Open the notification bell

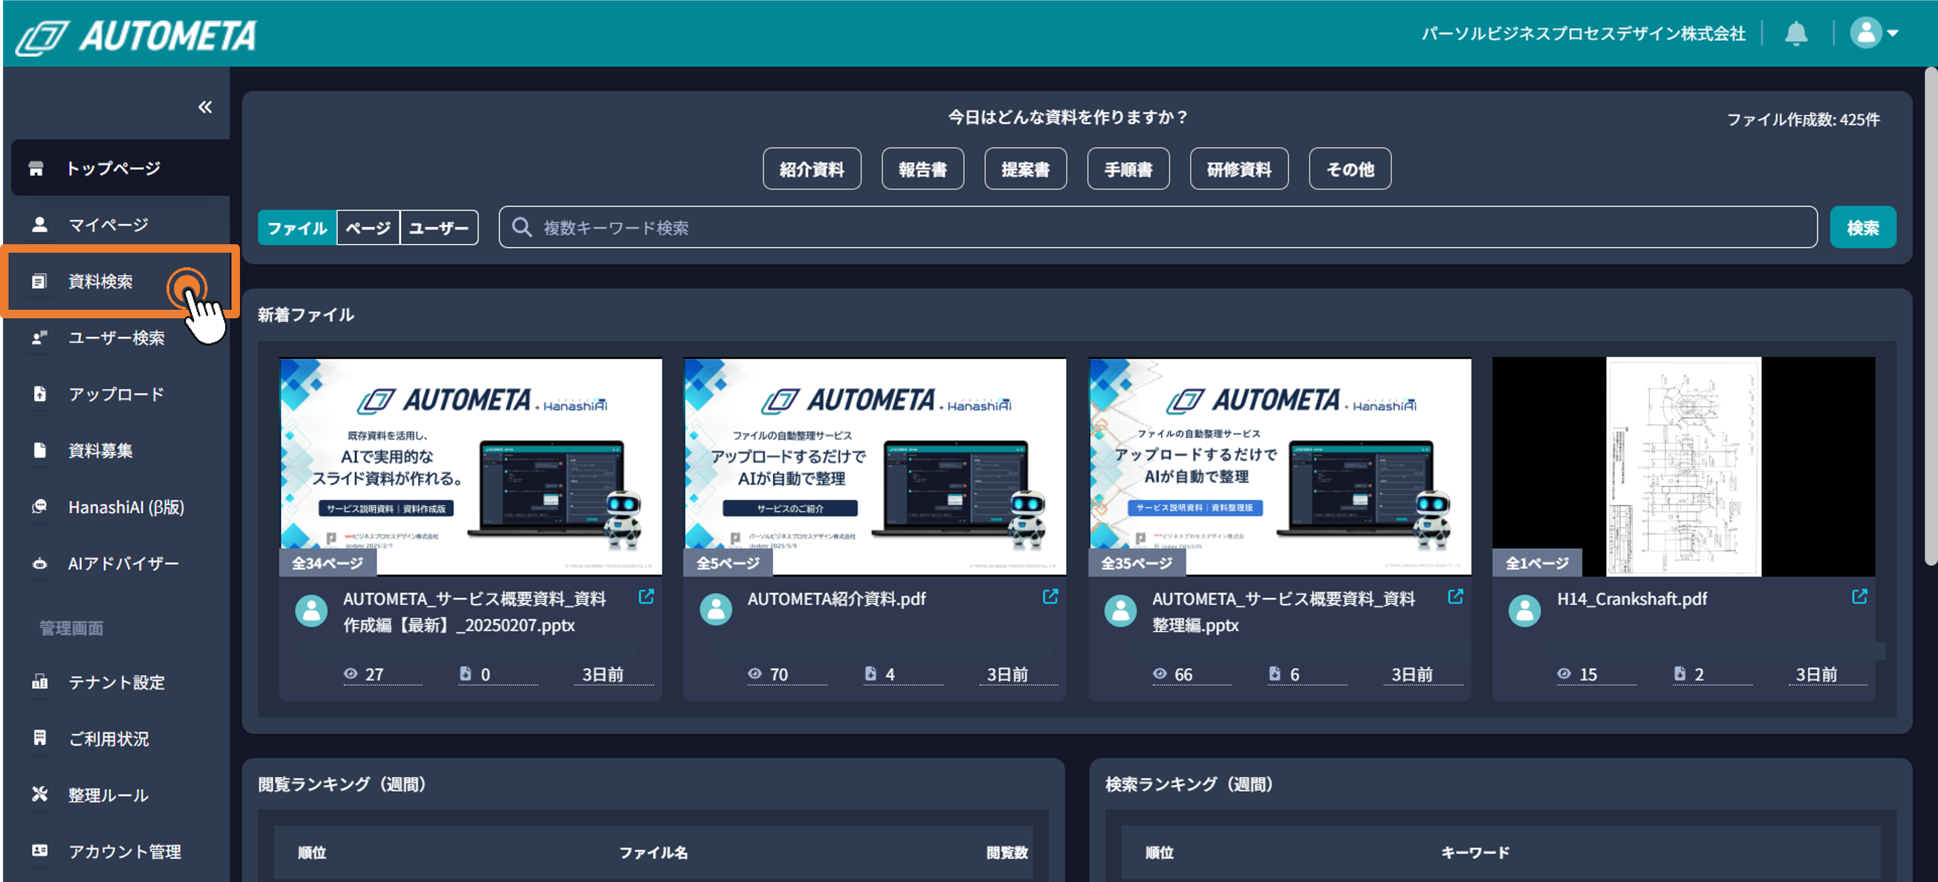pos(1796,34)
